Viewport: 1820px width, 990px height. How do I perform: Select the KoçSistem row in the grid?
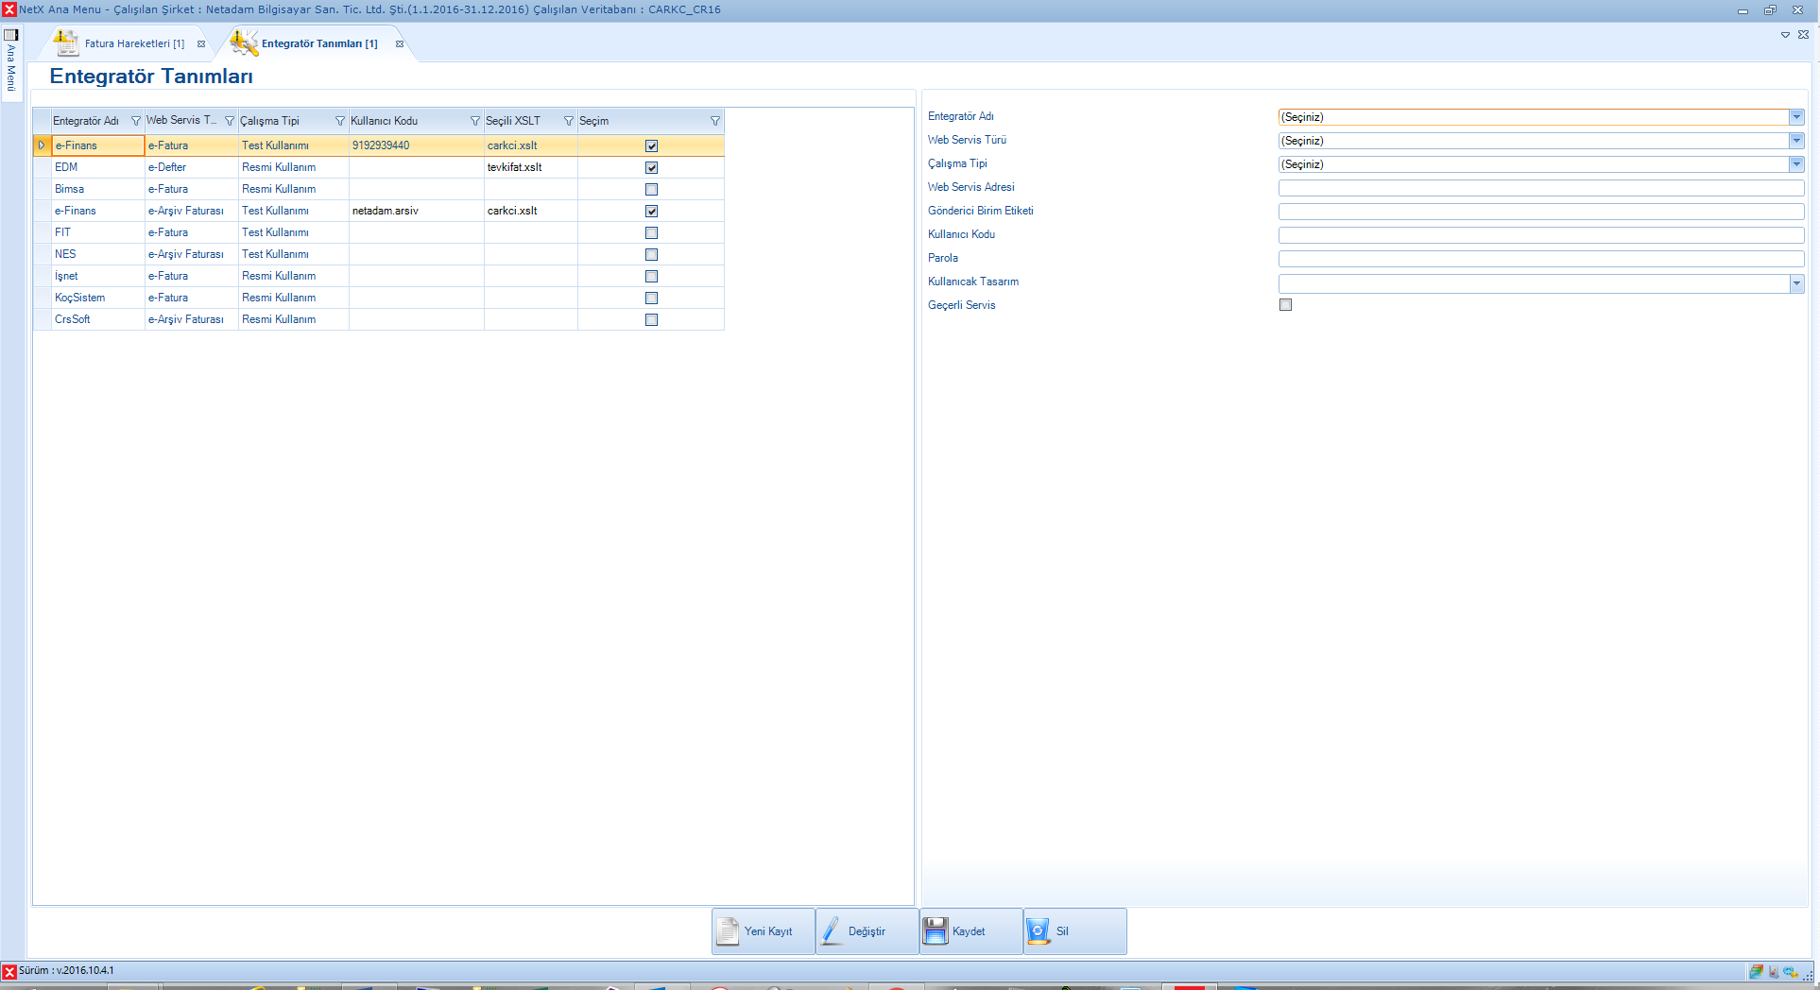click(80, 298)
